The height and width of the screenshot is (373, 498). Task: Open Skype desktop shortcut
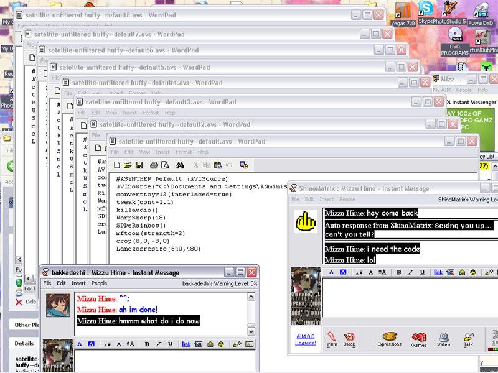click(426, 13)
